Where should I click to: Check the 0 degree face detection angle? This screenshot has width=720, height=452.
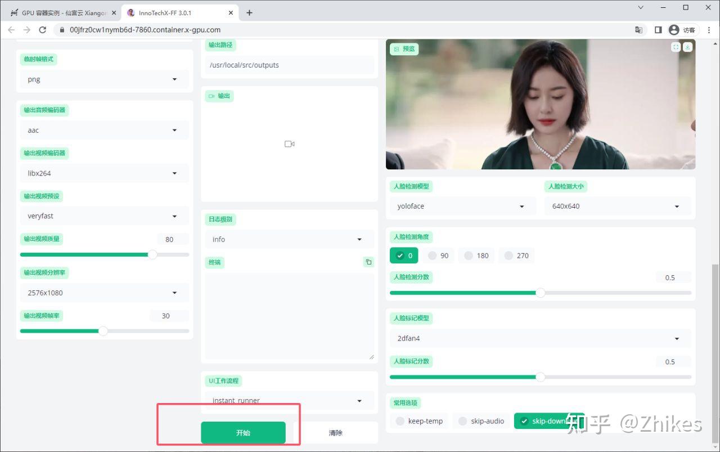404,256
